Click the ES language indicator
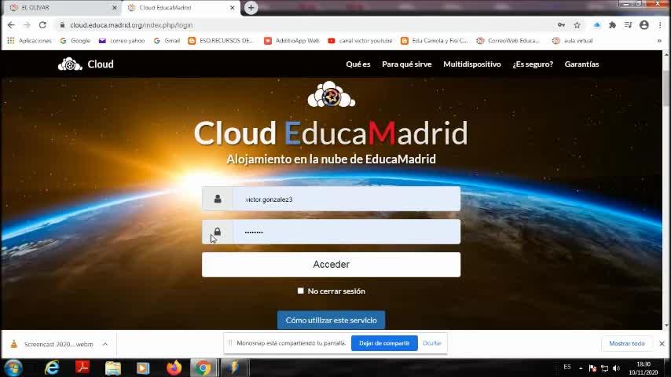 pyautogui.click(x=567, y=367)
